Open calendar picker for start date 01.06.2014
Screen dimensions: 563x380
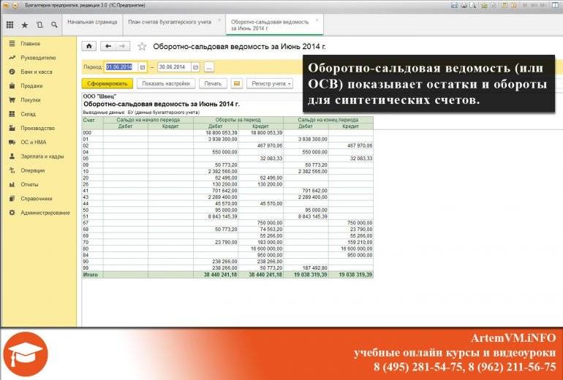[143, 67]
